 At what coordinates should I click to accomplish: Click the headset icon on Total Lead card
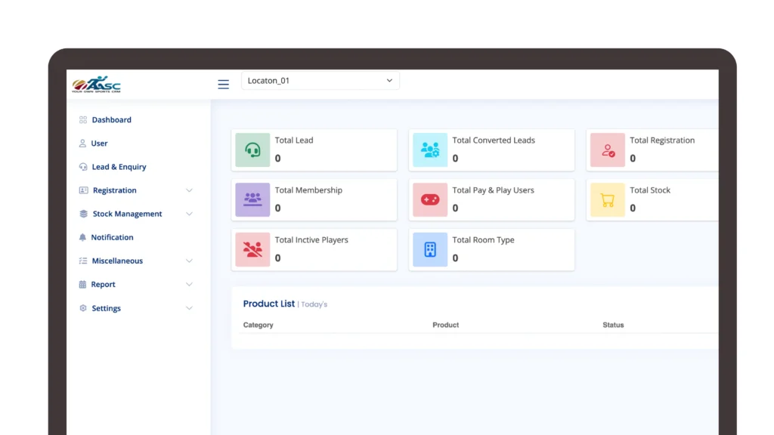pos(252,150)
